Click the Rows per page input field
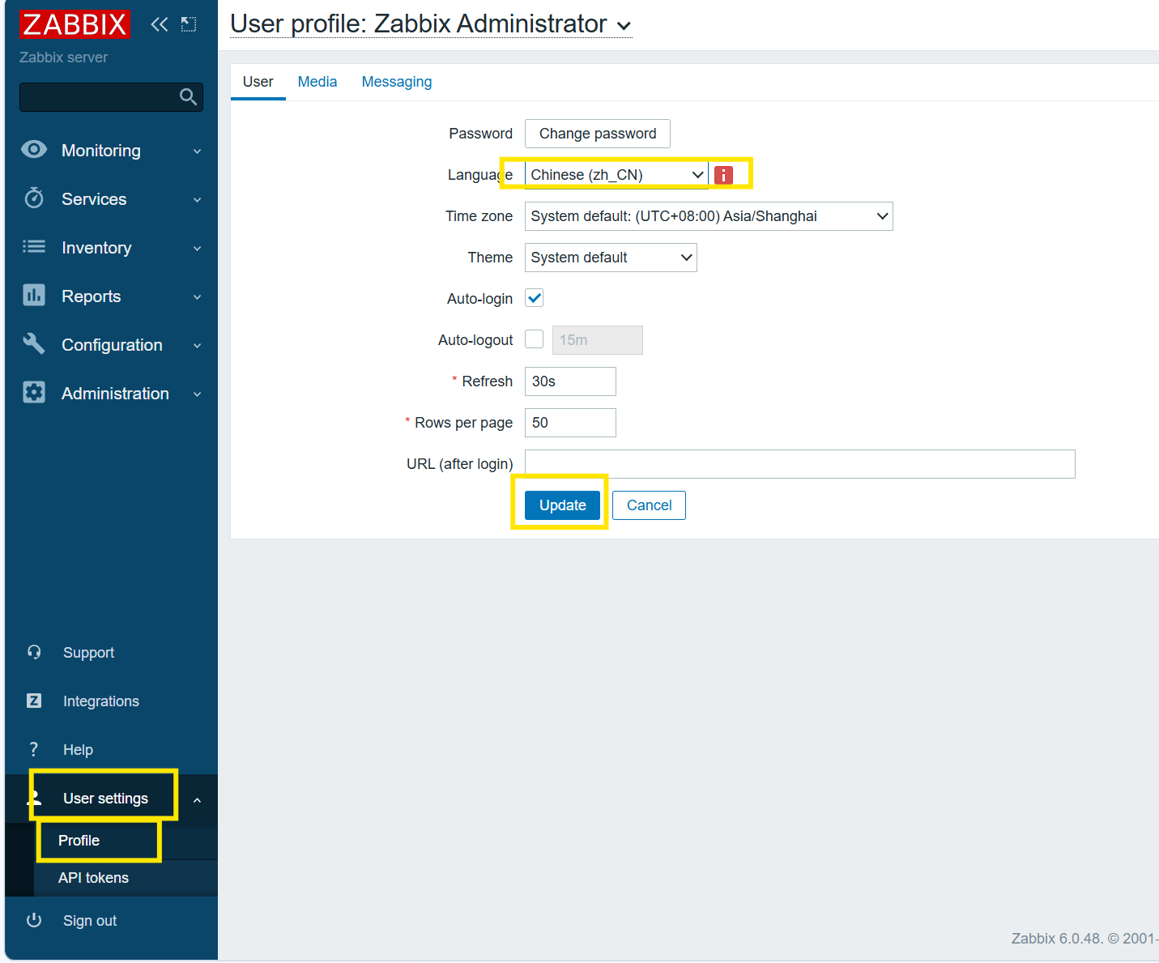The height and width of the screenshot is (963, 1159). (x=570, y=423)
